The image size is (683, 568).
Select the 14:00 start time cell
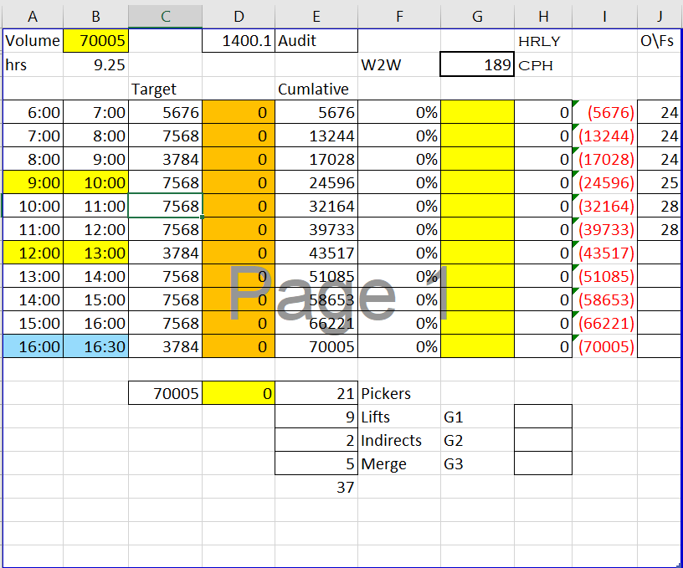pos(33,299)
